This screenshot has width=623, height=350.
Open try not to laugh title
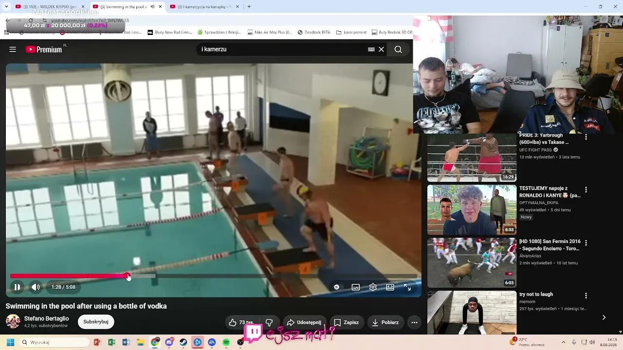tap(536, 295)
